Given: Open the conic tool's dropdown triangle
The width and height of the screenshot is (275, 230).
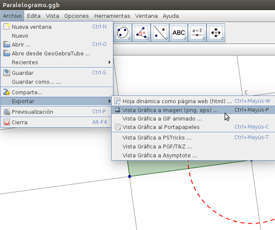Looking at the screenshot, I should (x=129, y=39).
